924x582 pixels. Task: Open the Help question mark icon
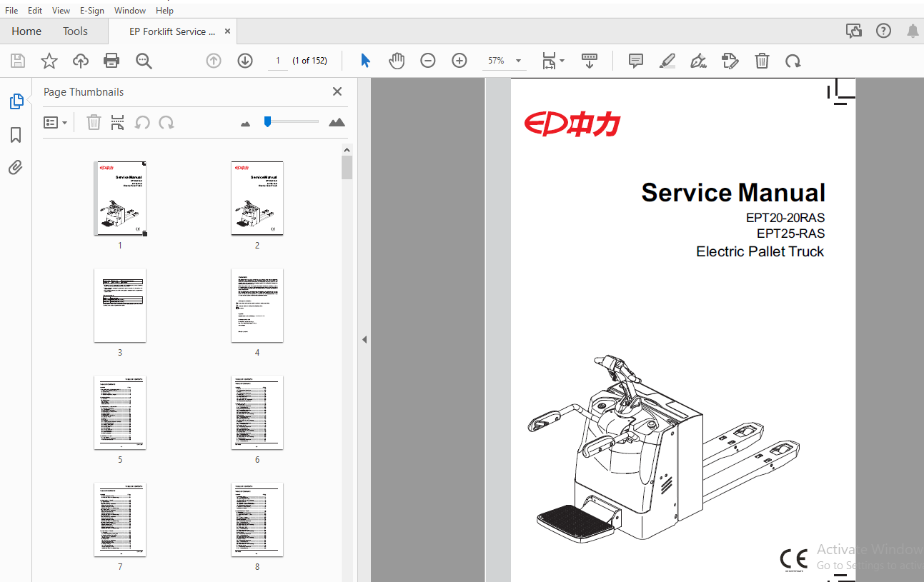point(883,31)
